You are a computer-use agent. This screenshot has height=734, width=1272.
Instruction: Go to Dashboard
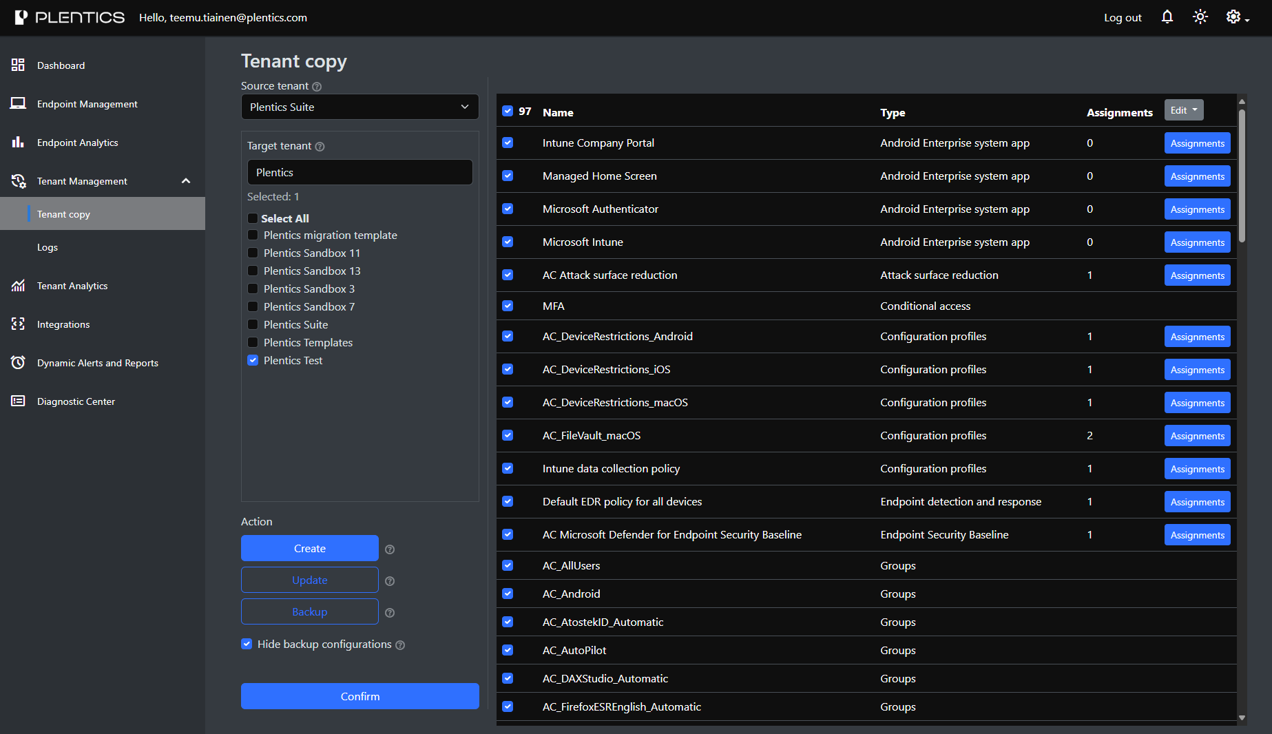[x=61, y=65]
